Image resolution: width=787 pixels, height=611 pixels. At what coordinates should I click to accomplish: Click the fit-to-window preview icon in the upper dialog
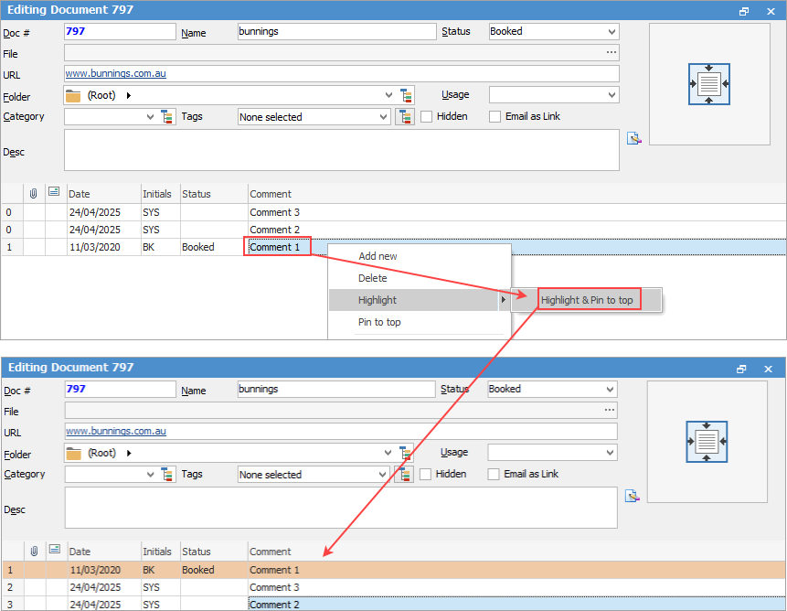tap(709, 84)
